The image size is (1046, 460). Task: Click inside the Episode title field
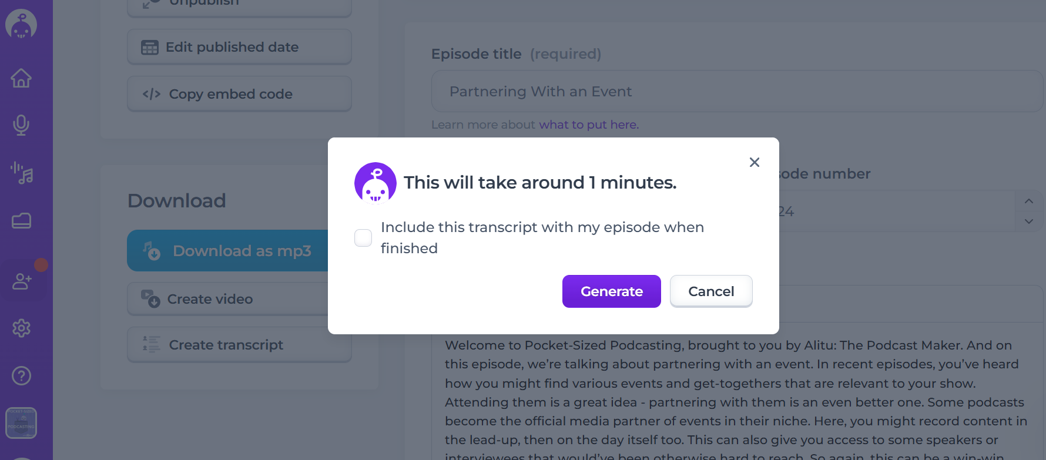point(646,91)
